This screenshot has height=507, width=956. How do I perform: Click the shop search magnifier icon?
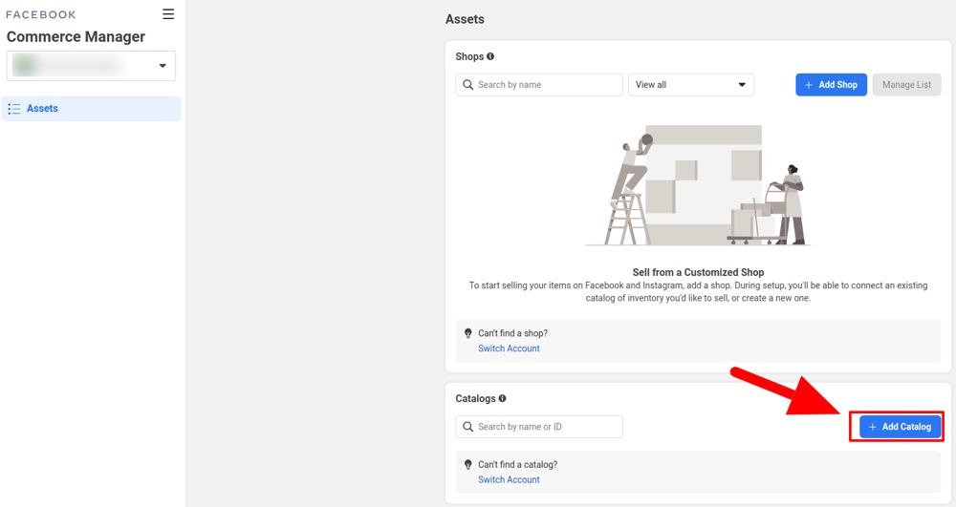coord(468,85)
